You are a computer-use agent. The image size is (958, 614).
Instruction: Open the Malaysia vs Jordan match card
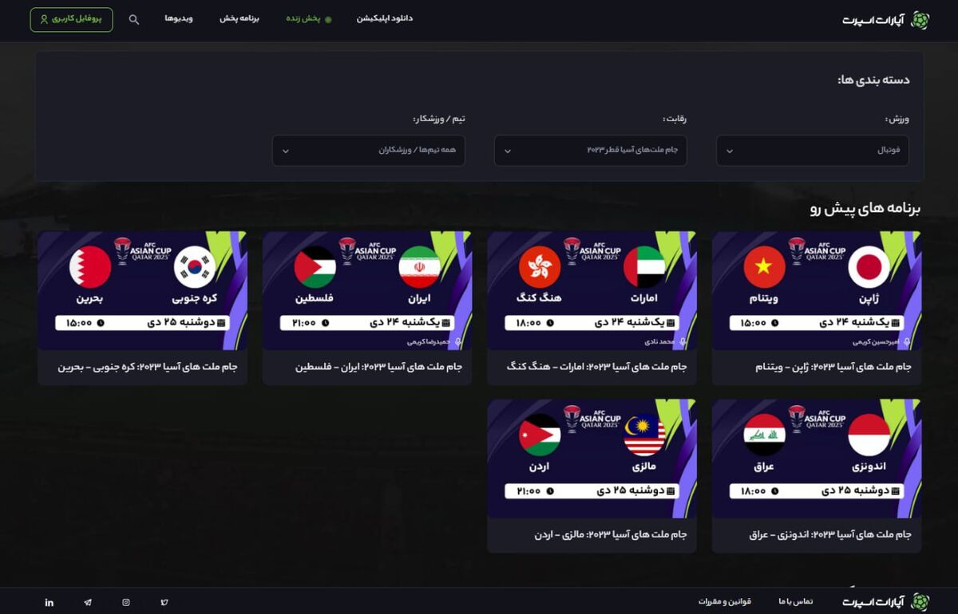pos(592,476)
